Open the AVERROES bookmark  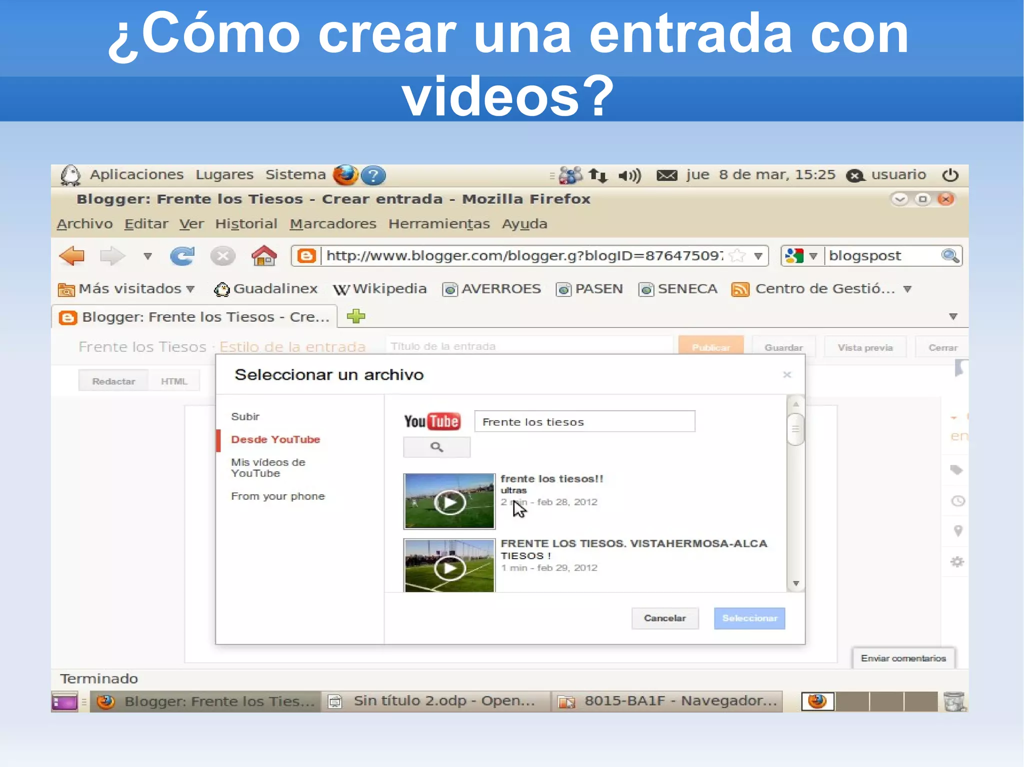click(x=492, y=289)
